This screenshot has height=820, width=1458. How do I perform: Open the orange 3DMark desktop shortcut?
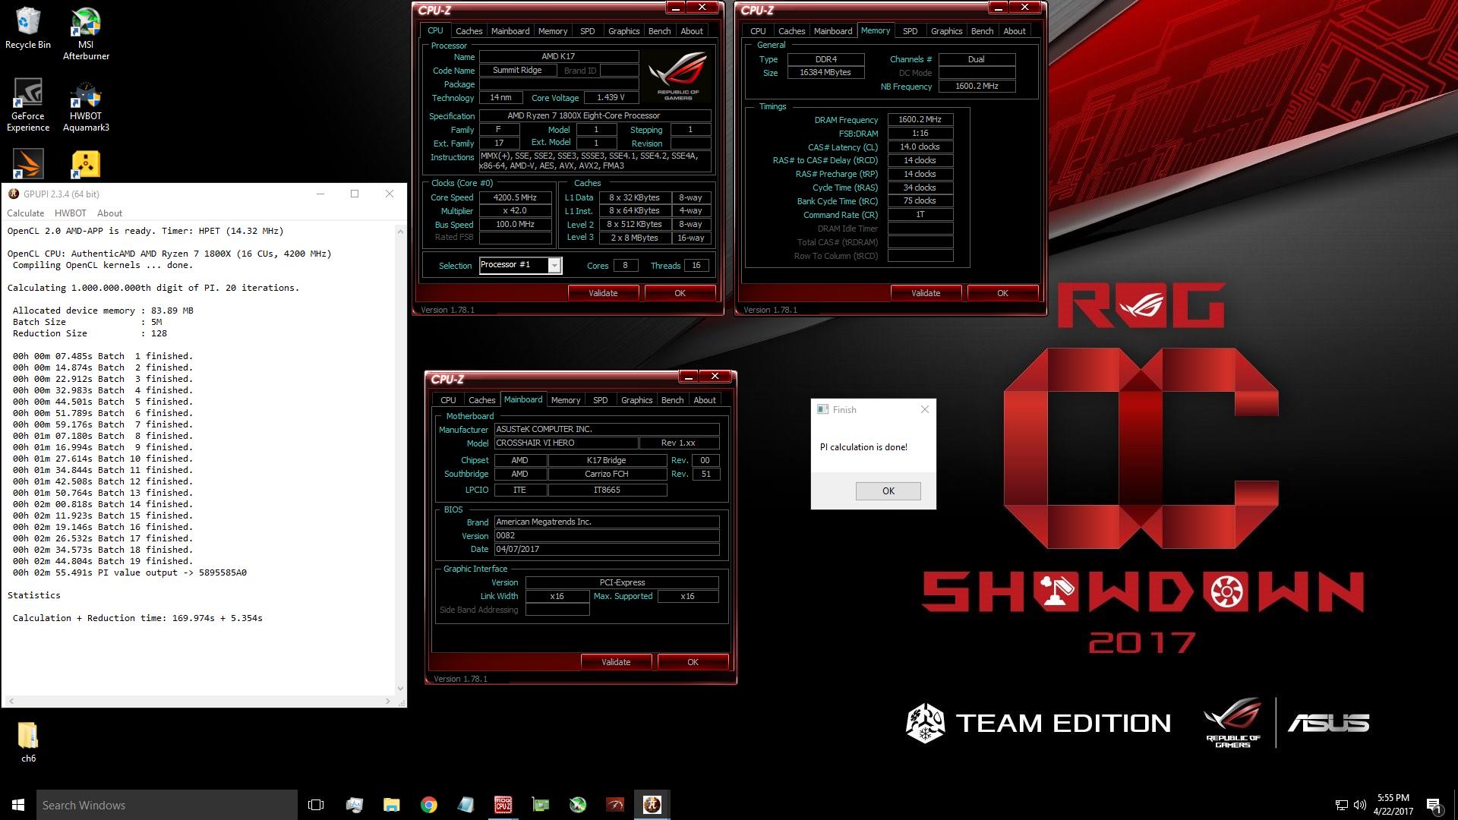[28, 164]
